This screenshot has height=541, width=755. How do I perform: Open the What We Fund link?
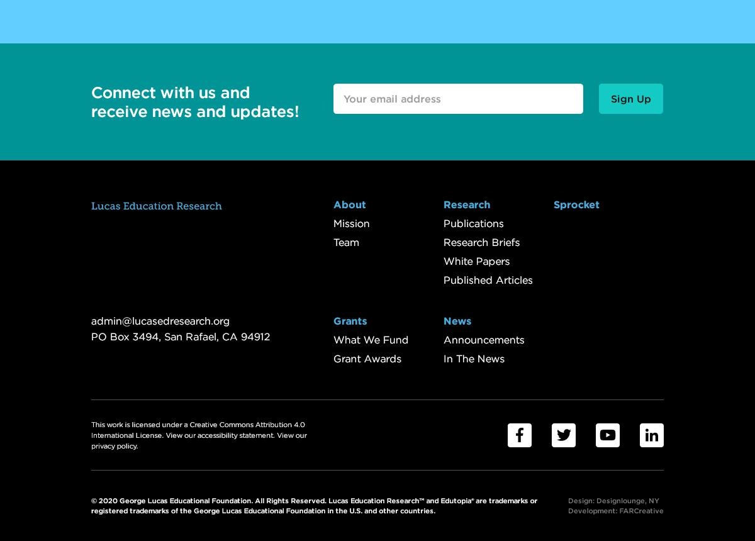click(x=371, y=340)
